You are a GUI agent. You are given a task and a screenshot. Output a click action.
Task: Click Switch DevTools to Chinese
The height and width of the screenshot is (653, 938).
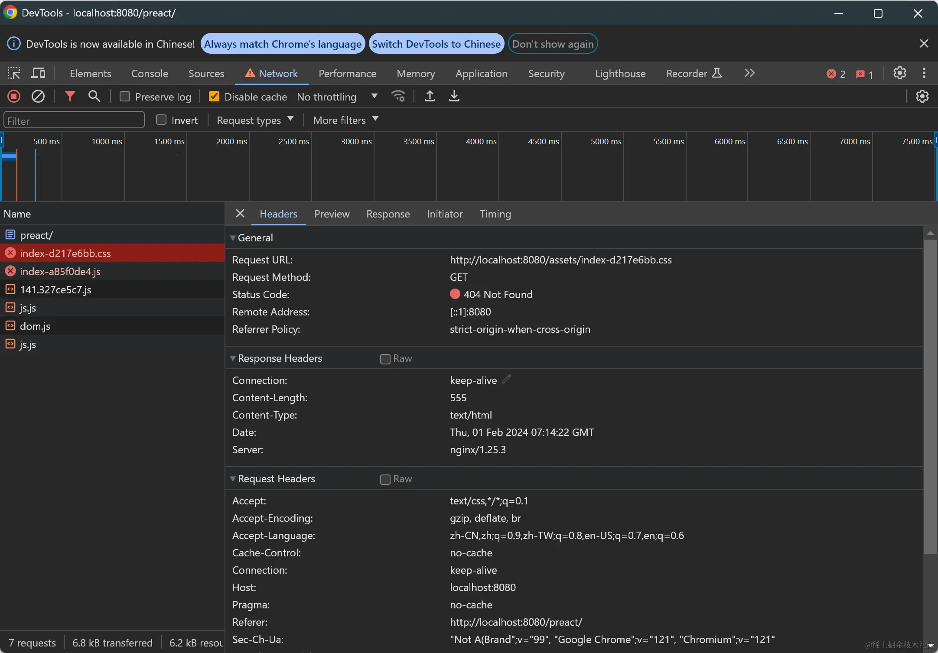[x=436, y=44]
